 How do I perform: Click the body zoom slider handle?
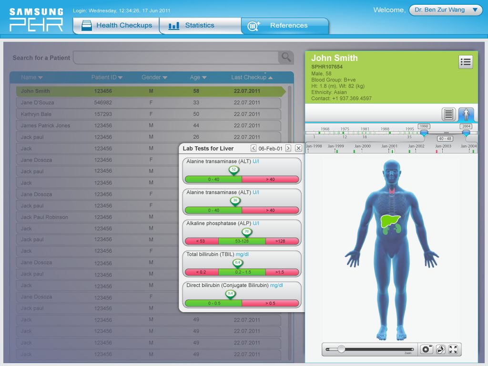(341, 349)
